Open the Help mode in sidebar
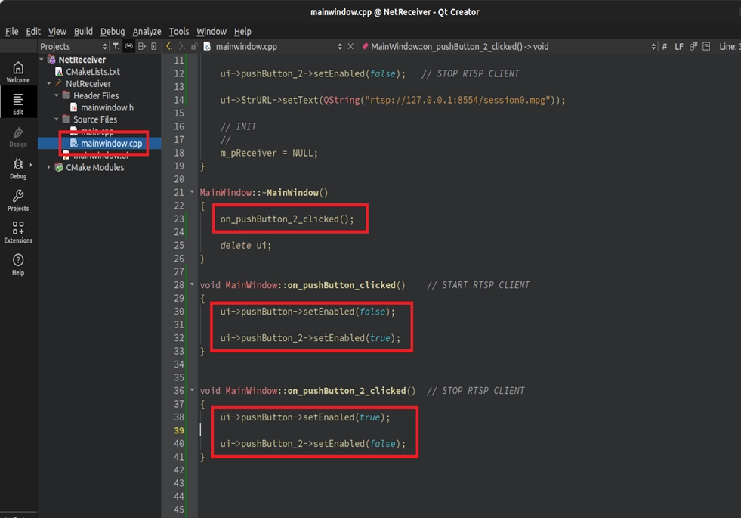The width and height of the screenshot is (741, 518). pyautogui.click(x=18, y=265)
